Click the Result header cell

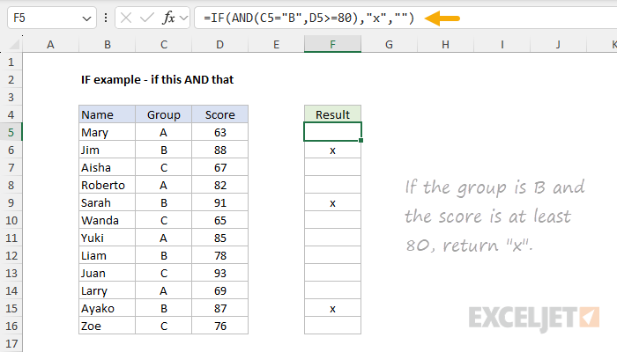tap(332, 114)
